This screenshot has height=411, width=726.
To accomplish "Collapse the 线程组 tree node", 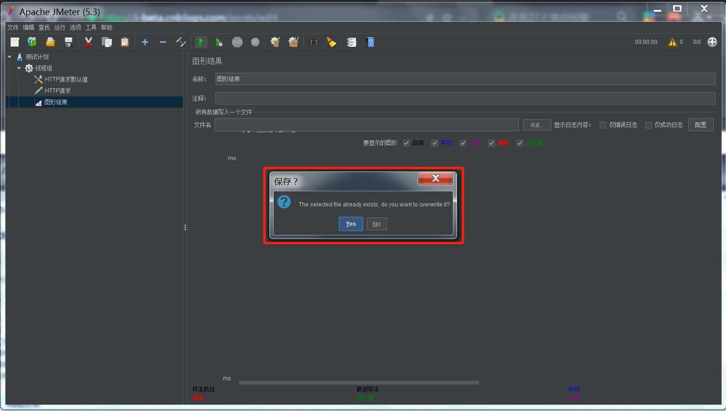I will click(19, 68).
